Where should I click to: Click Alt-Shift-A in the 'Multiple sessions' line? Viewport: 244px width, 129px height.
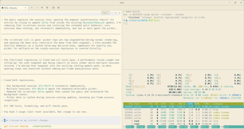[x=40, y=89]
